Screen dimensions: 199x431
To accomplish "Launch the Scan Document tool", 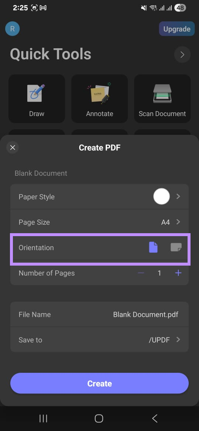I will pyautogui.click(x=162, y=98).
